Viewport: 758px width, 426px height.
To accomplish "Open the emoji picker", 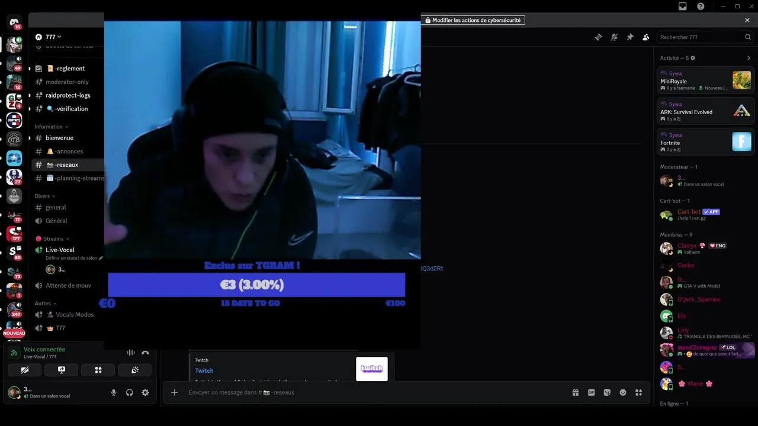I will 623,392.
